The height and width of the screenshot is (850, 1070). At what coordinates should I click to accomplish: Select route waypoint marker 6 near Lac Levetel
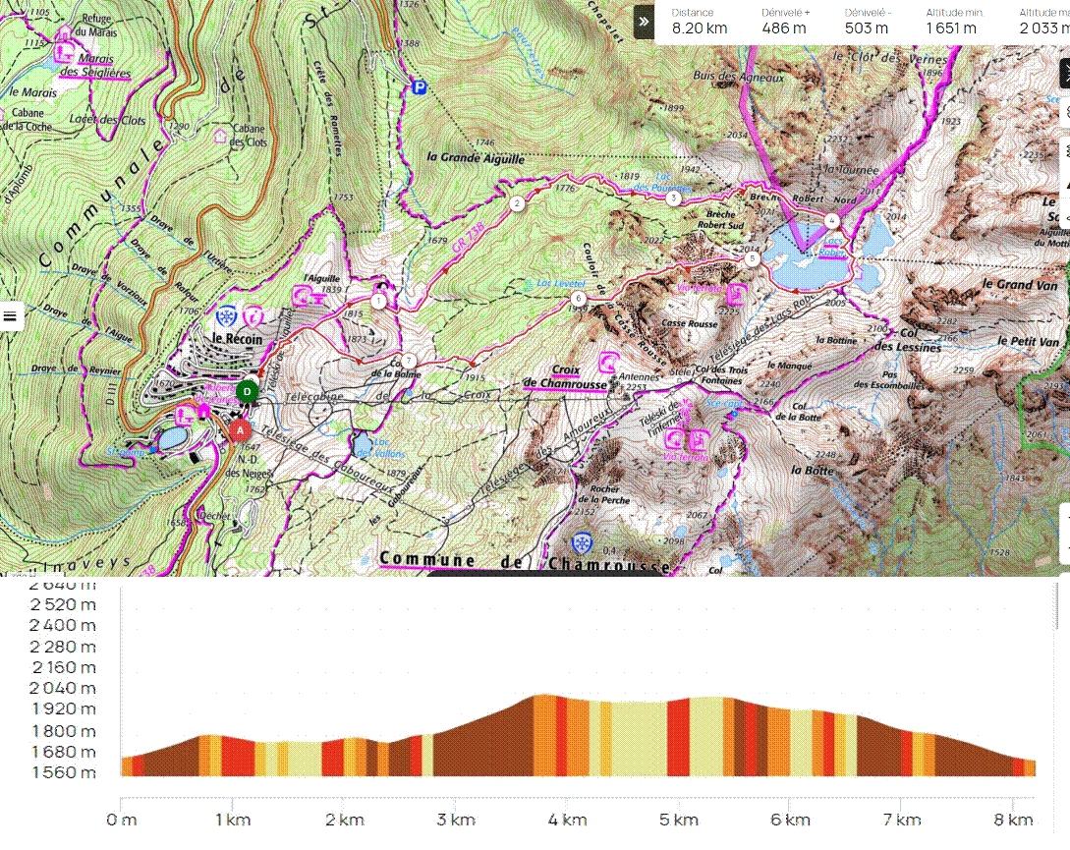tap(579, 298)
